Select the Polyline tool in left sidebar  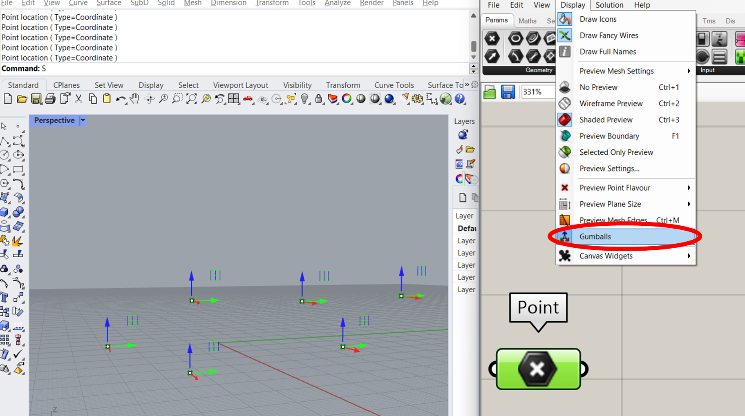pyautogui.click(x=5, y=141)
